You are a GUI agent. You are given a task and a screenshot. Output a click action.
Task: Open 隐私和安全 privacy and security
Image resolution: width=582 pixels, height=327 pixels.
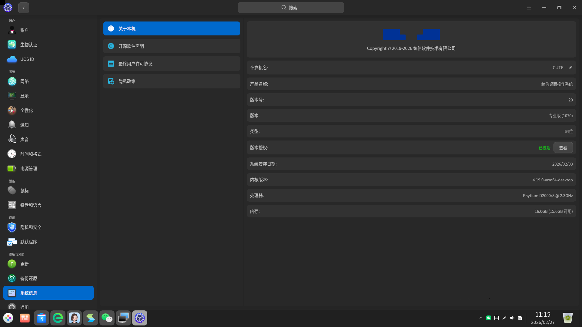31,227
